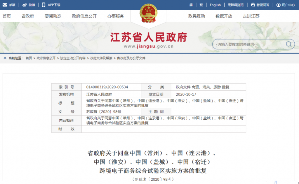The image size is (299, 184).
Task: Click the 分类 label cell
Action: (156, 87)
